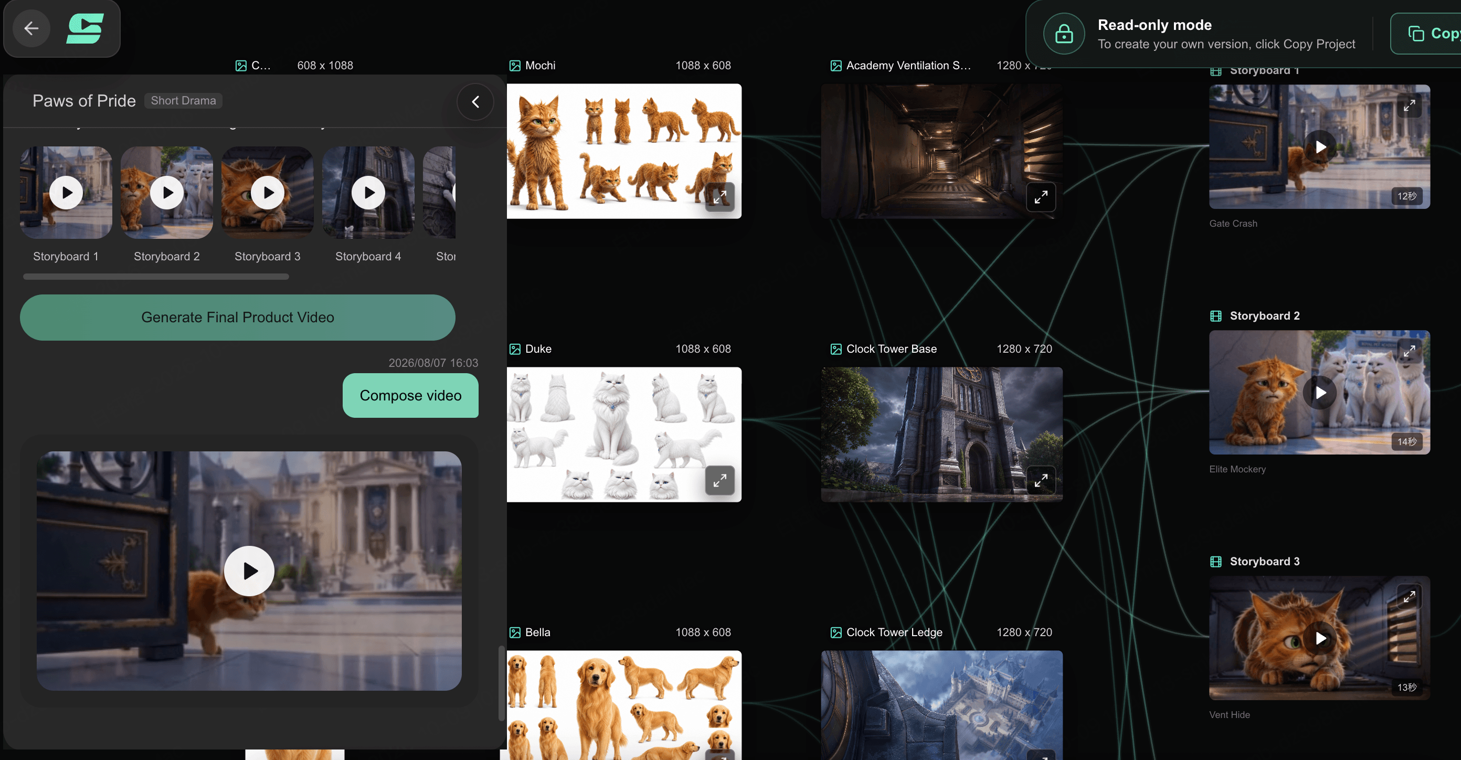Play the Storyboard 2 clip in panel strip

167,192
